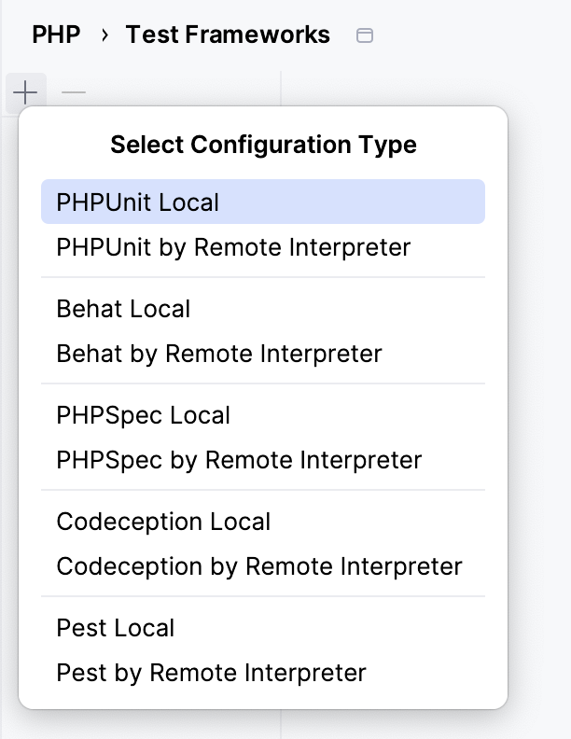Select PHPSpec by Remote Interpreter
The width and height of the screenshot is (571, 739).
[239, 460]
